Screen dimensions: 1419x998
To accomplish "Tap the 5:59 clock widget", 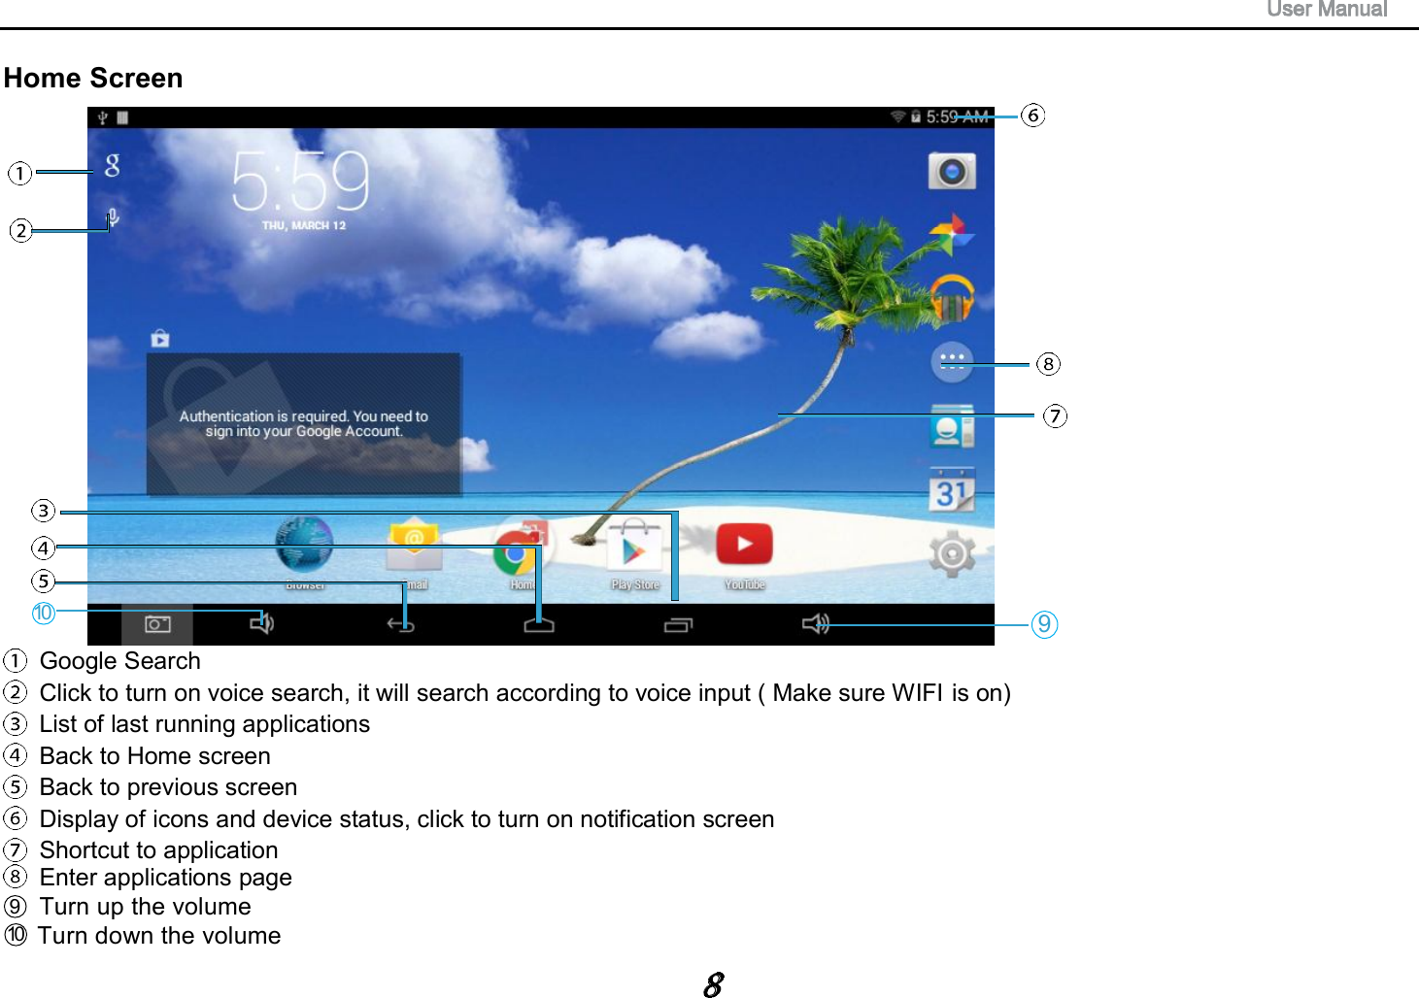I will 301,181.
